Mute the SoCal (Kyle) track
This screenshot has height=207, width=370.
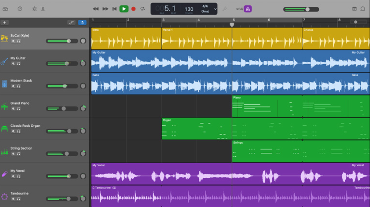(x=13, y=41)
